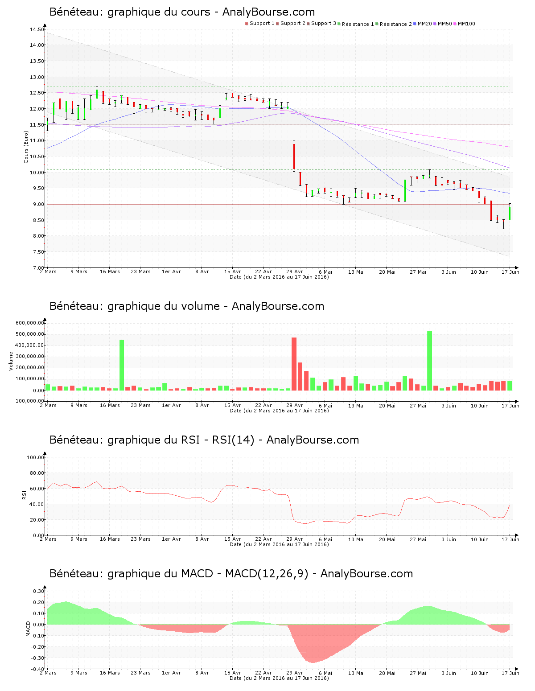Click the '7.00' price axis value
Viewport: 535px width, 691px height.
point(38,268)
